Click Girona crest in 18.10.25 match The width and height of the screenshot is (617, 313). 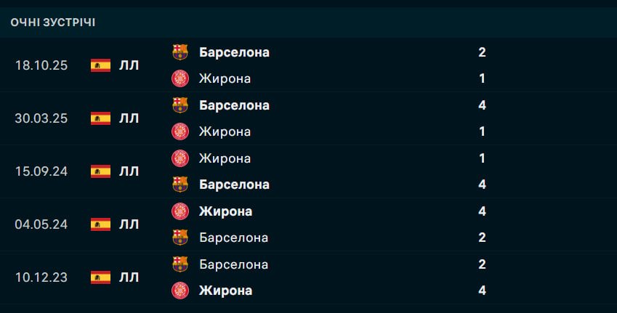[x=180, y=78]
